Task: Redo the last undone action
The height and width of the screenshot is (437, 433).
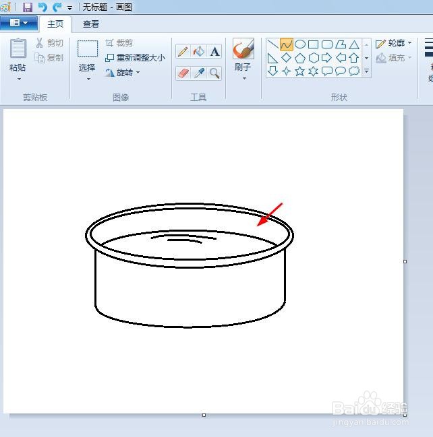Action: [57, 7]
